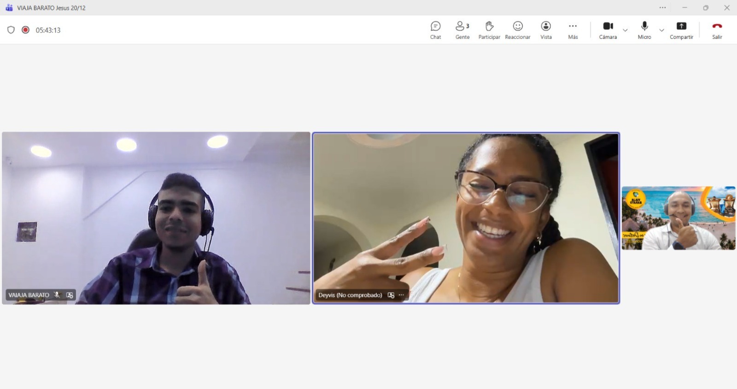Open the Reaccionar emoji reactions

[518, 30]
